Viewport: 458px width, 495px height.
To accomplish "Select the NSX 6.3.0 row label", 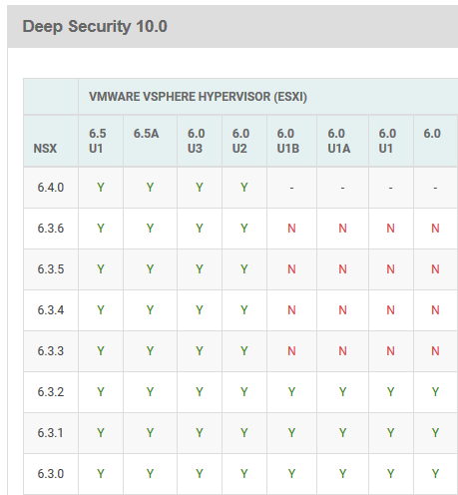I will [x=51, y=474].
